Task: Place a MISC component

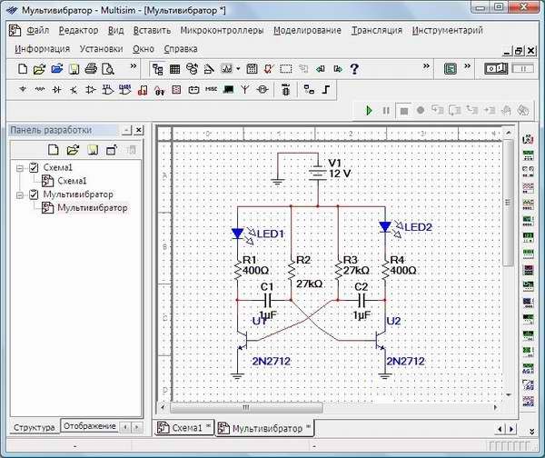Action: tap(211, 89)
